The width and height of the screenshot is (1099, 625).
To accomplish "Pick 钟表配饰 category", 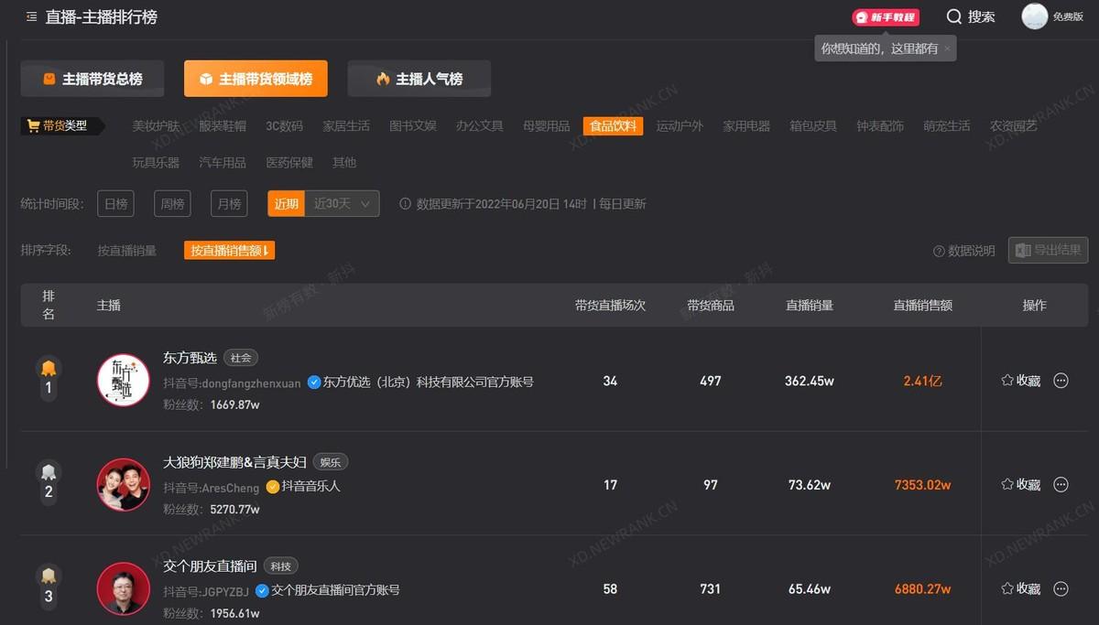I will pos(880,126).
